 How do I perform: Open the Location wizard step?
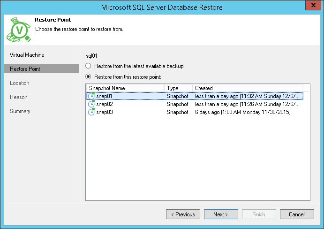coord(20,83)
